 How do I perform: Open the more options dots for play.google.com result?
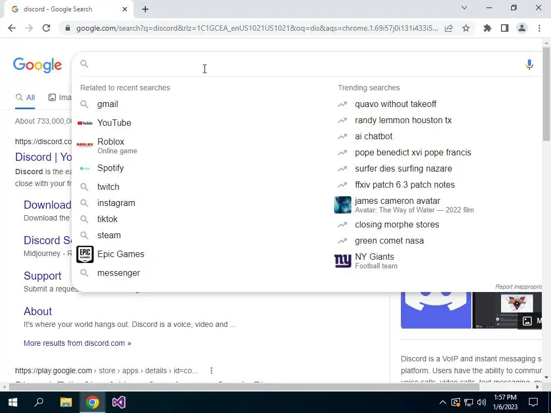[211, 371]
